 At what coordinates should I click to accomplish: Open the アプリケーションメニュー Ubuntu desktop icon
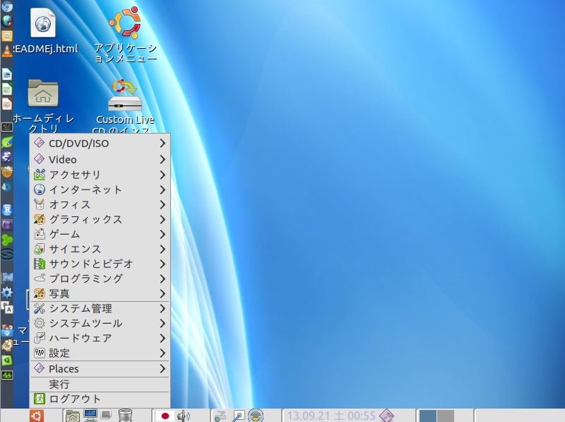click(125, 35)
